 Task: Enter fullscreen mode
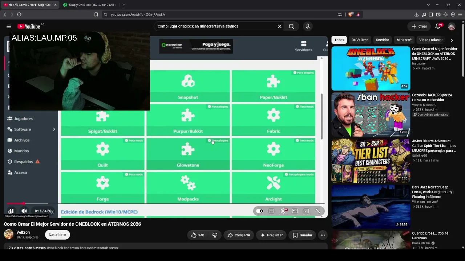pos(318,211)
